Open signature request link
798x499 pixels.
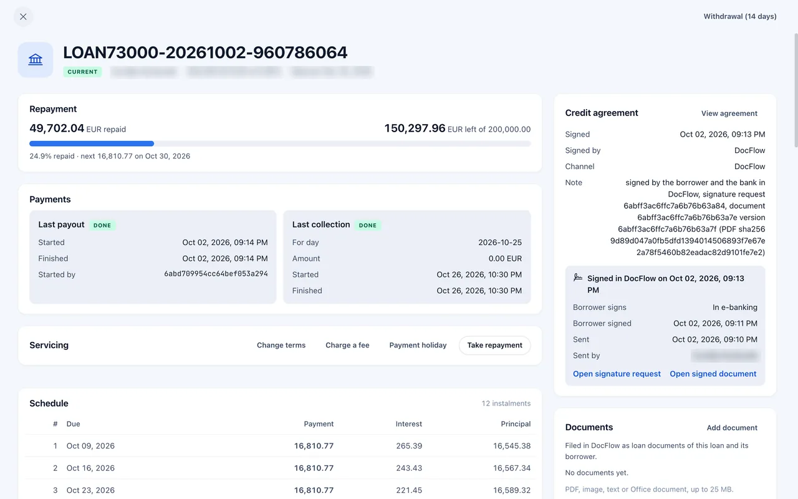(617, 374)
